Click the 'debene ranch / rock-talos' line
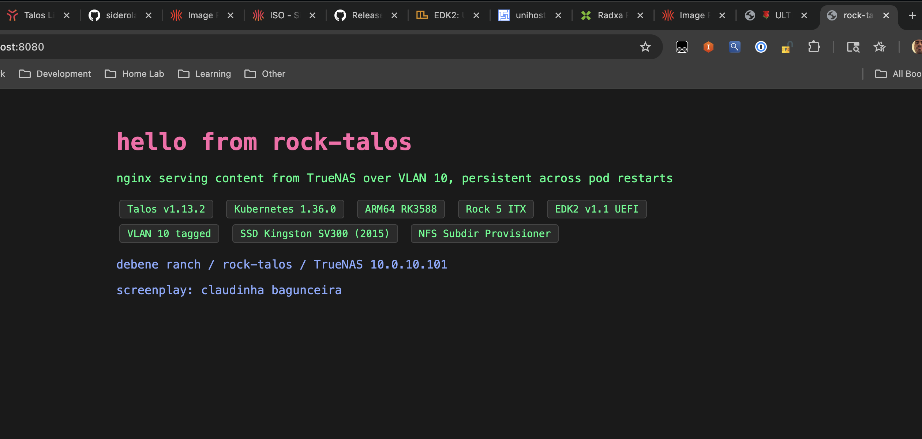 click(x=282, y=264)
